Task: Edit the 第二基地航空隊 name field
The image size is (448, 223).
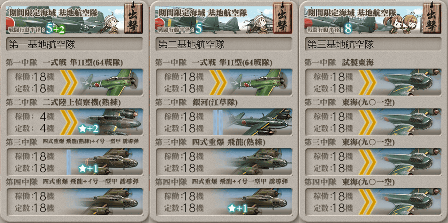Action: (224, 44)
